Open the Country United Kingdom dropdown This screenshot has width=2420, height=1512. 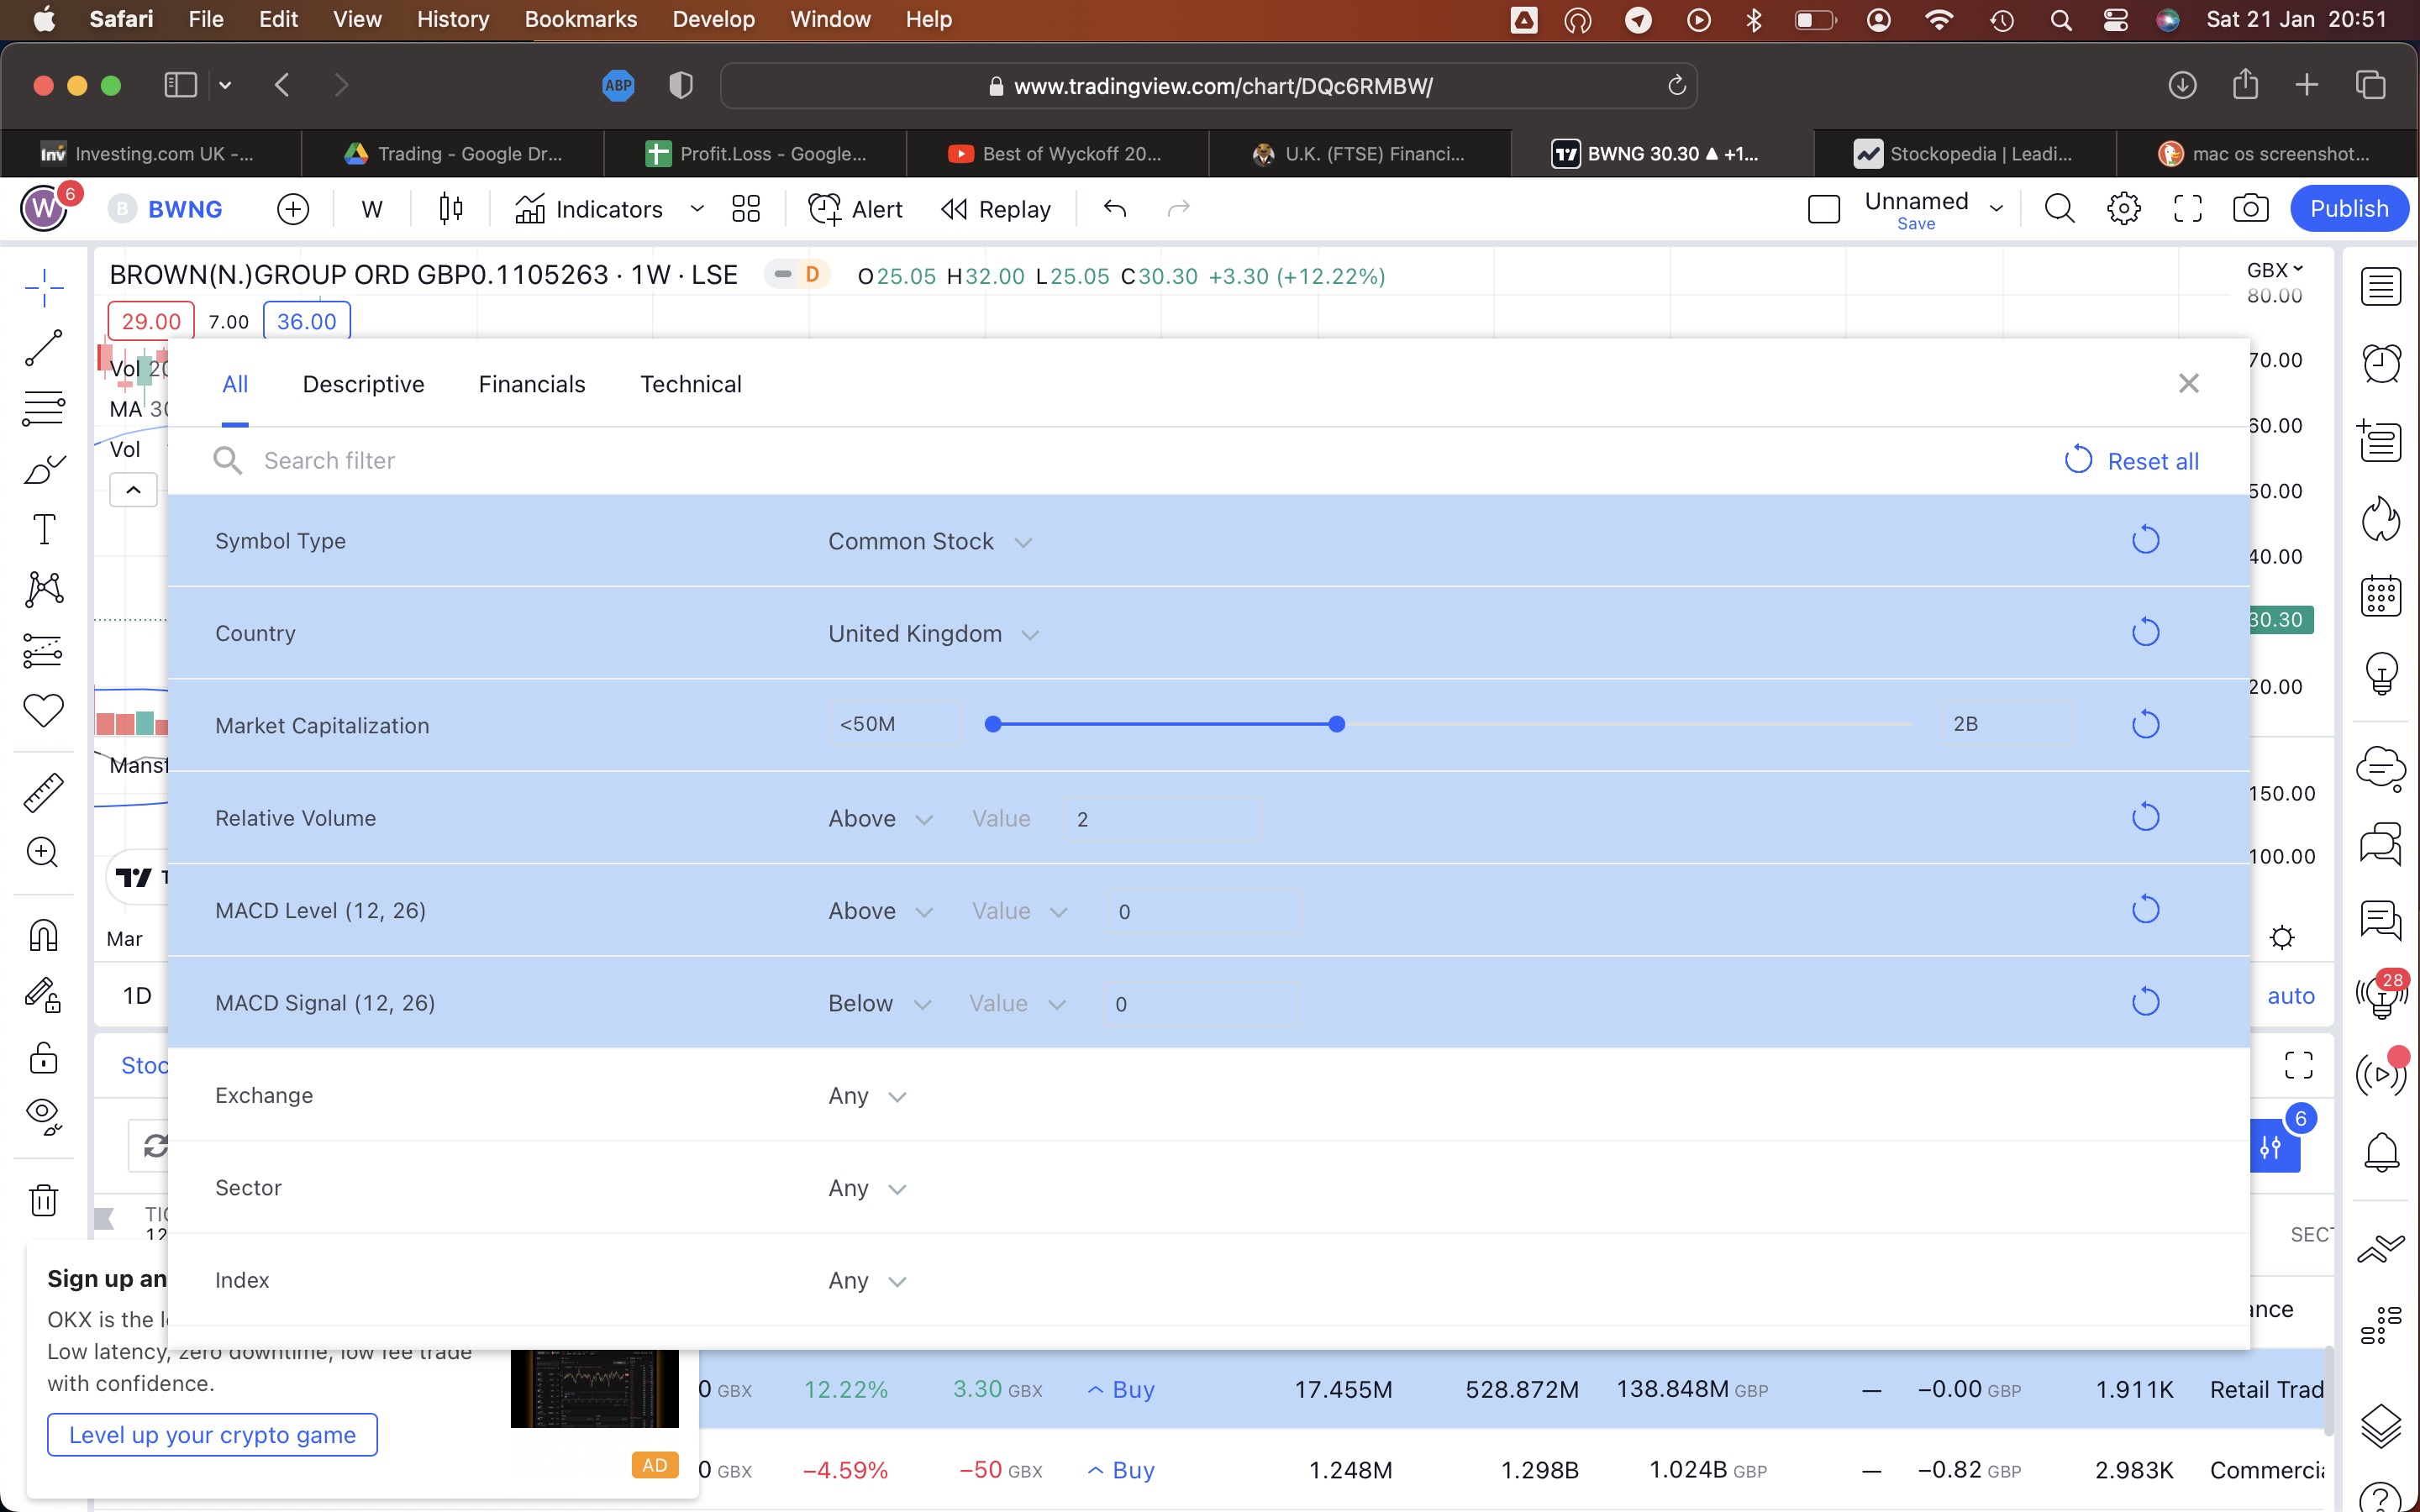pyautogui.click(x=933, y=633)
